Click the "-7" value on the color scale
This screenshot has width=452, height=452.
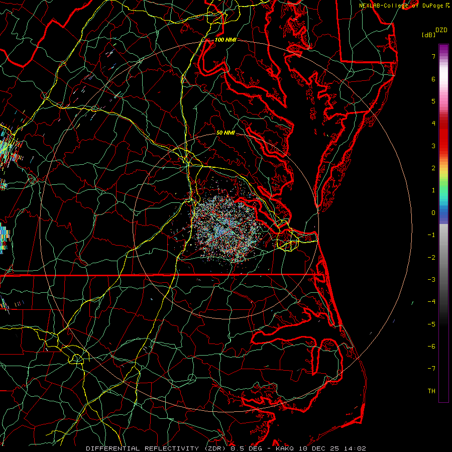tap(431, 369)
